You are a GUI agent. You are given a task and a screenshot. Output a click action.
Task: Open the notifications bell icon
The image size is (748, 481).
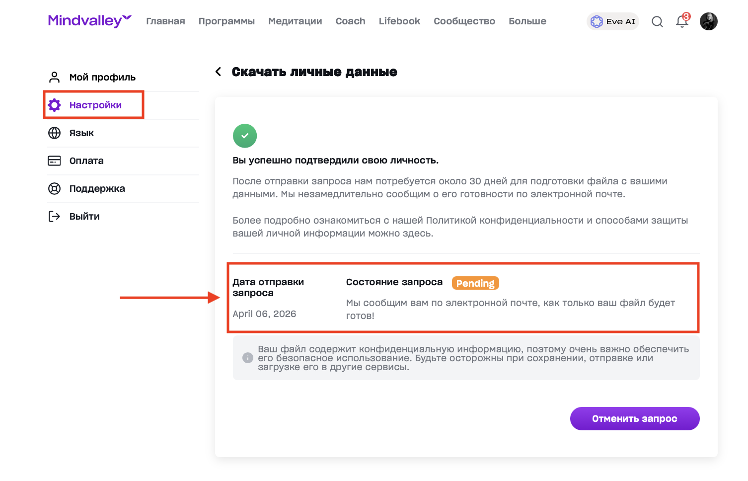point(682,21)
